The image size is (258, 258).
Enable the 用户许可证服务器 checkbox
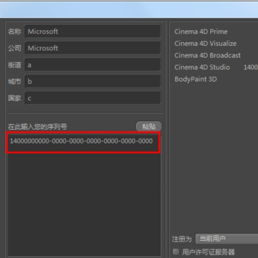176,252
